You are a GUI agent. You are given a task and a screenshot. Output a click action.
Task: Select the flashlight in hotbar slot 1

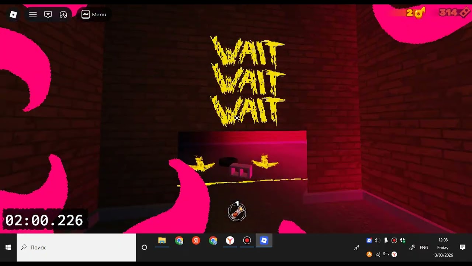point(237,212)
